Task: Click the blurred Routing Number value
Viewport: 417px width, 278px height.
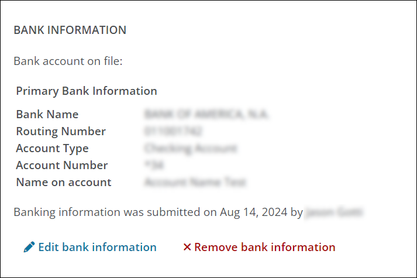Action: pyautogui.click(x=173, y=132)
